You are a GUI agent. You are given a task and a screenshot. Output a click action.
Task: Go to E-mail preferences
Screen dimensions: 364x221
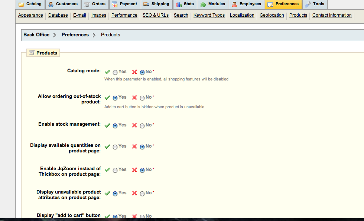pos(79,15)
